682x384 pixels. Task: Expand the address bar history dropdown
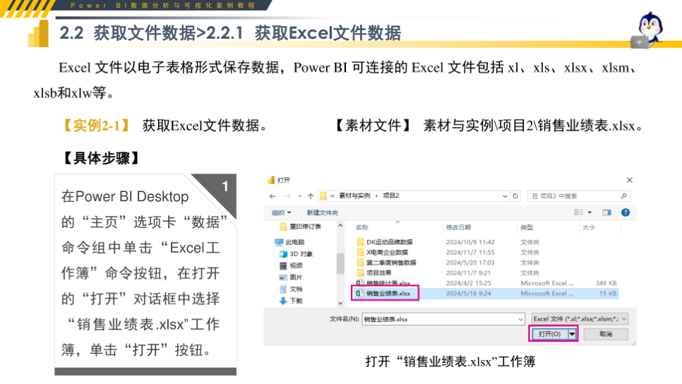505,196
